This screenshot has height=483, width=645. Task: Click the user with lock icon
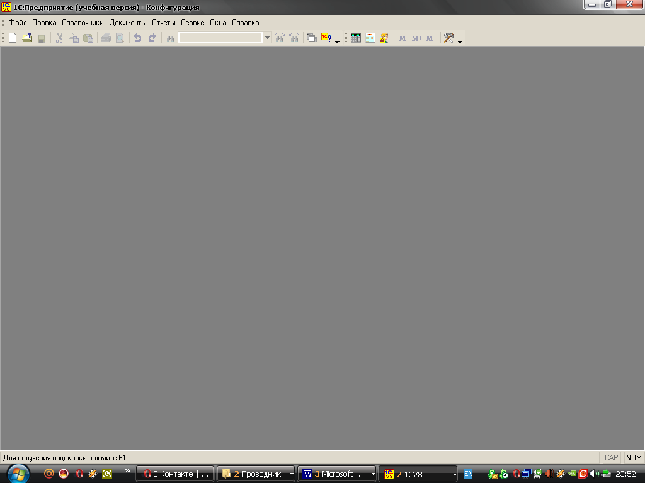[x=384, y=38]
